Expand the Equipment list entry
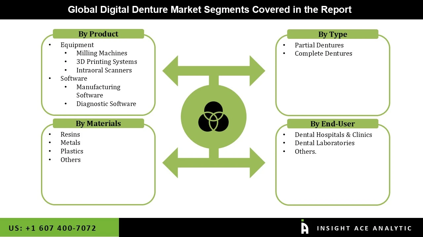Image resolution: width=423 pixels, height=237 pixels. coord(77,45)
